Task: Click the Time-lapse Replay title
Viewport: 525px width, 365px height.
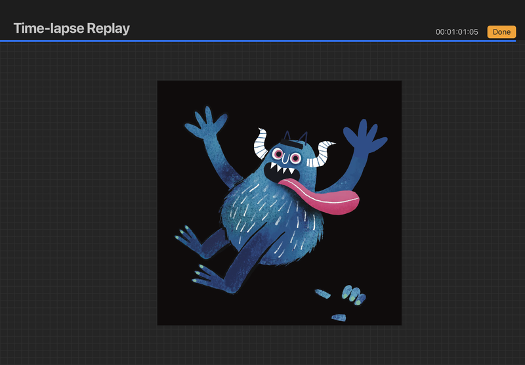Action: (x=72, y=28)
